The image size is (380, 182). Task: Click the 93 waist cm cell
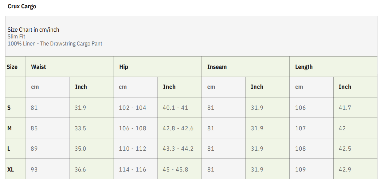pyautogui.click(x=34, y=169)
